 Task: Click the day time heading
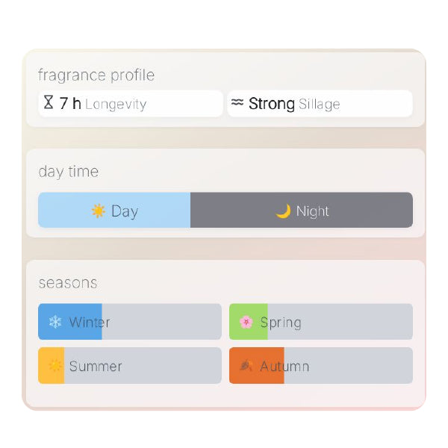[x=69, y=171]
